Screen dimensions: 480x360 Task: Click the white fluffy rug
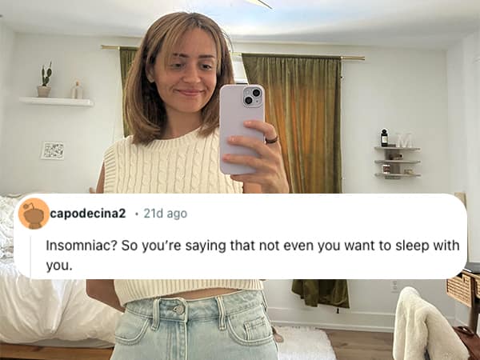(x=306, y=343)
